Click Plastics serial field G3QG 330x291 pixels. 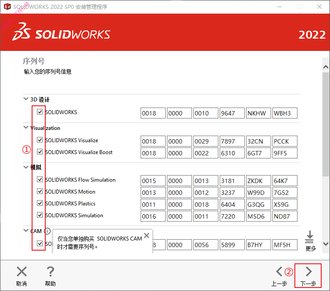point(258,205)
